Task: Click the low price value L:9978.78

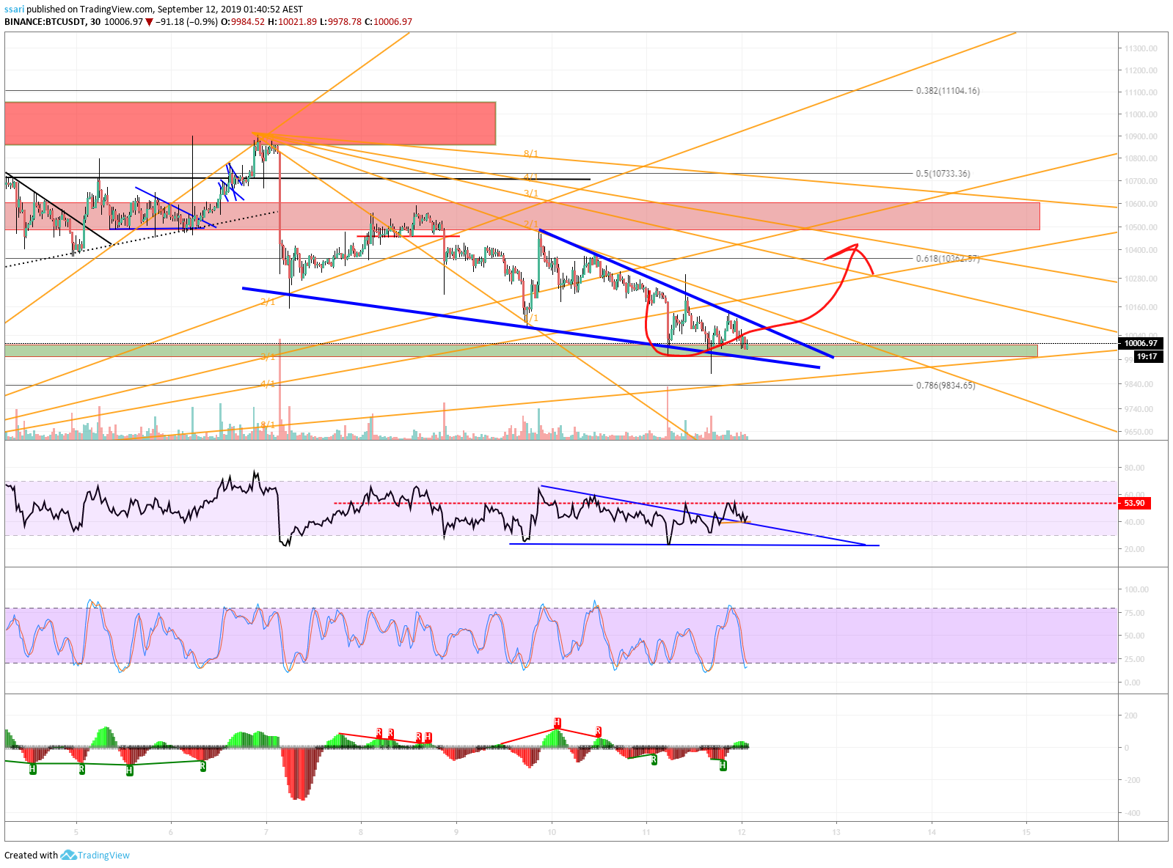Action: (x=340, y=22)
